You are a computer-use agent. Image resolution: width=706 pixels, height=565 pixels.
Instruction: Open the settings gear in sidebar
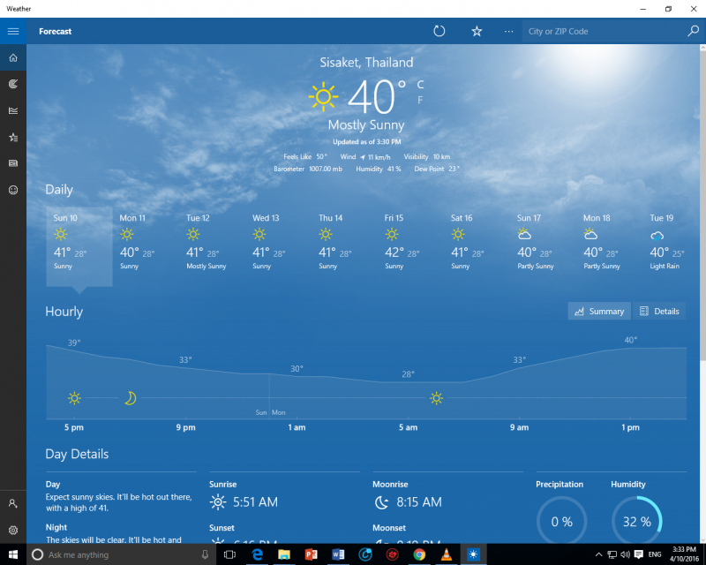pyautogui.click(x=13, y=530)
